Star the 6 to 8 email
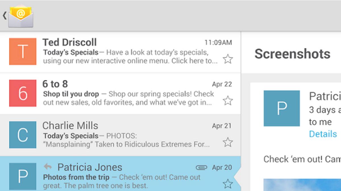Screen dimensions: 341x191 pyautogui.click(x=228, y=100)
